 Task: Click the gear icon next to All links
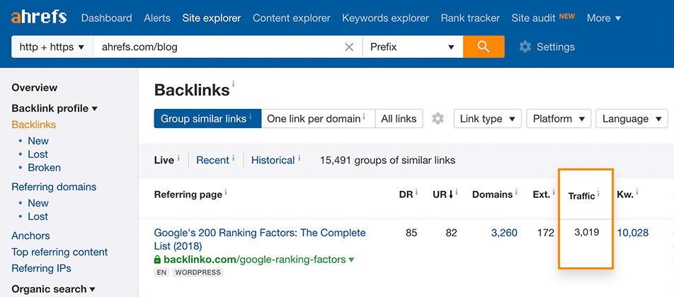[x=438, y=119]
